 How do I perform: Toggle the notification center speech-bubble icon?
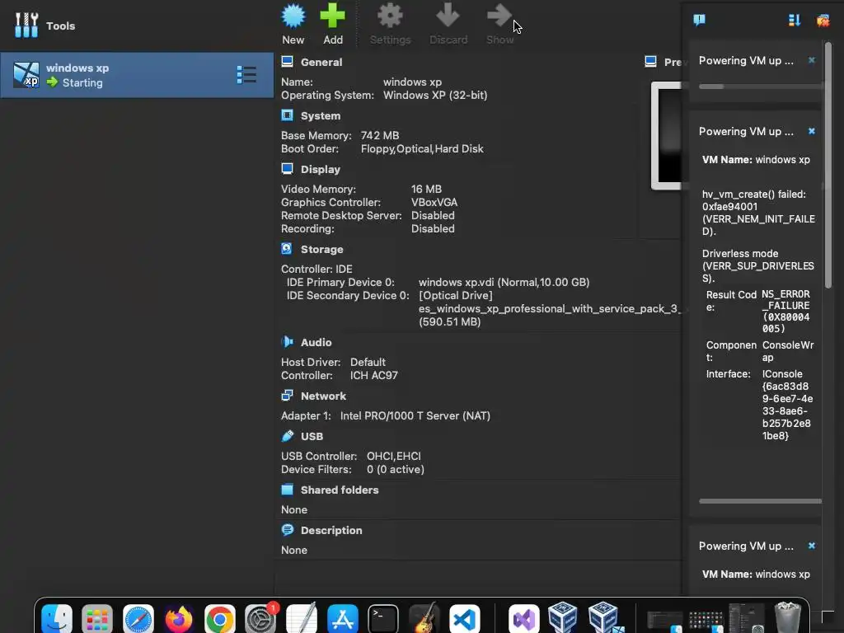coord(699,21)
